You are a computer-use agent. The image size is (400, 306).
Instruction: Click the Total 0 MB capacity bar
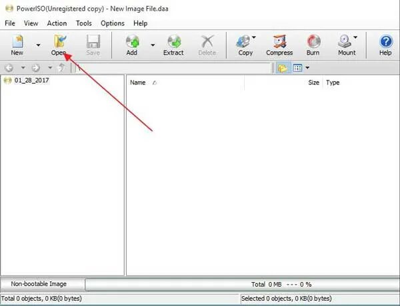click(x=243, y=284)
